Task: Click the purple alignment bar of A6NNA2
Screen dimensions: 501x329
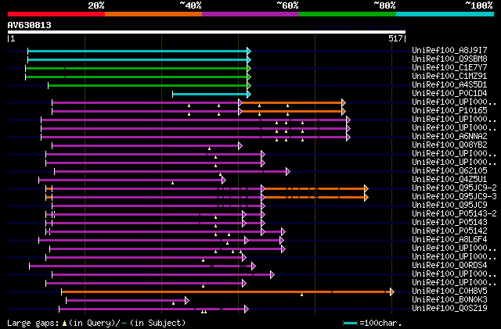Action: 193,138
